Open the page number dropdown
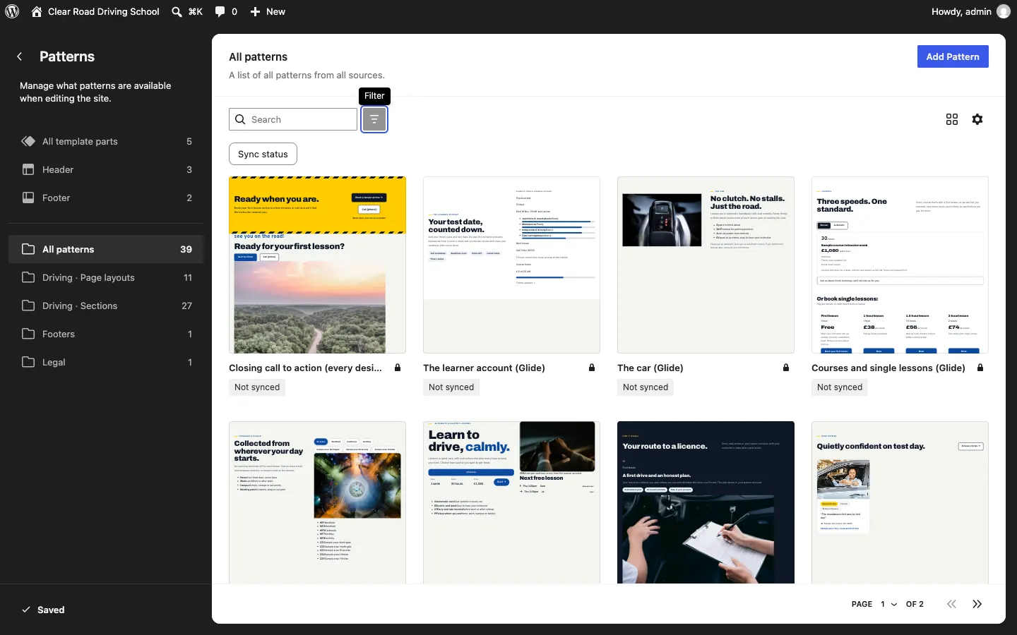This screenshot has width=1017, height=635. click(888, 604)
